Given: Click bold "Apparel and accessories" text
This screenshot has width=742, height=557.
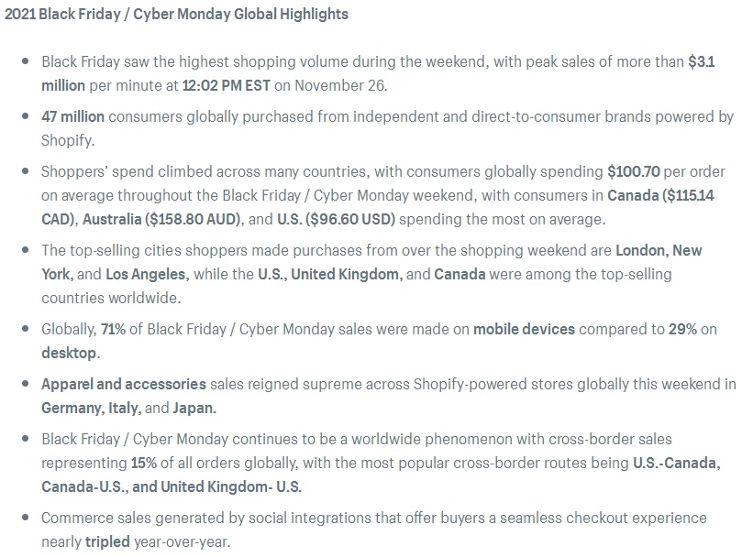Looking at the screenshot, I should click(124, 384).
